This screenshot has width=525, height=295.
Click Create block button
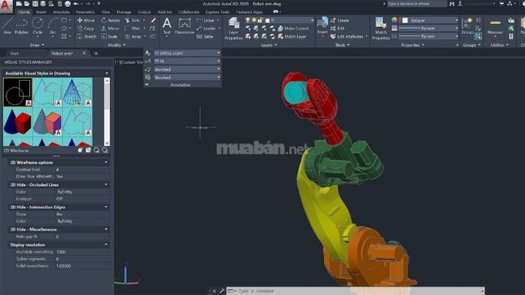[340, 20]
